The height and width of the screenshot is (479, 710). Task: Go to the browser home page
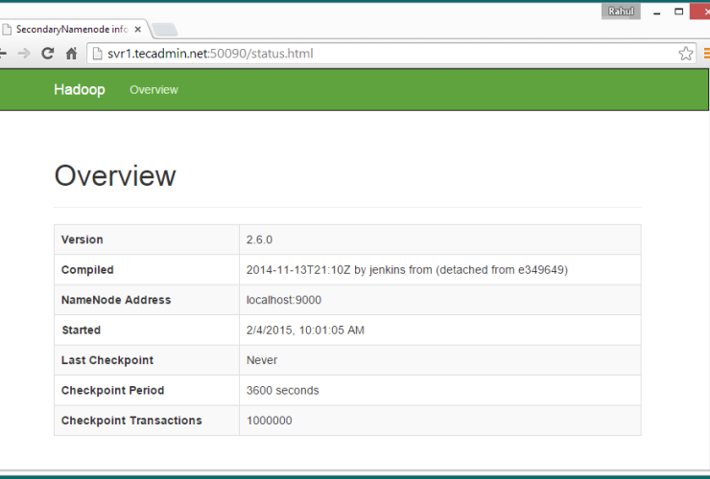point(71,54)
